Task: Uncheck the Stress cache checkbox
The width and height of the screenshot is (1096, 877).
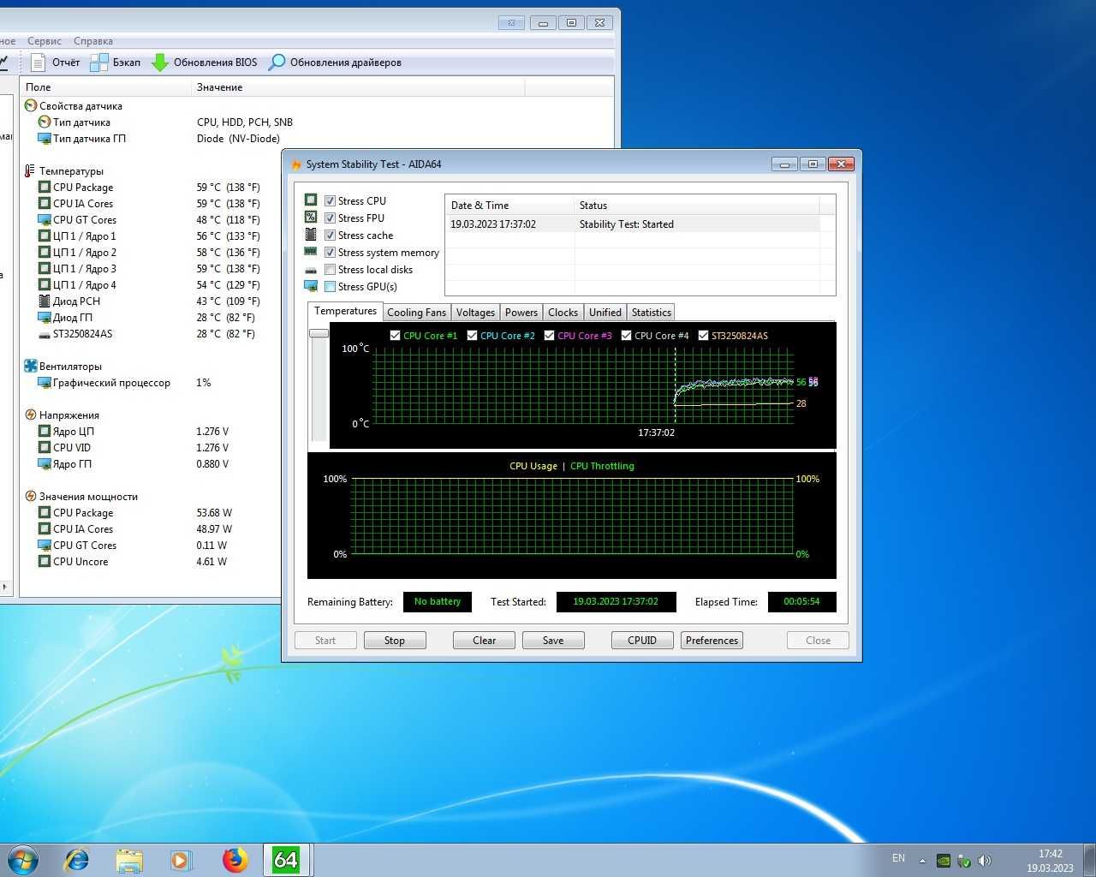Action: 330,236
